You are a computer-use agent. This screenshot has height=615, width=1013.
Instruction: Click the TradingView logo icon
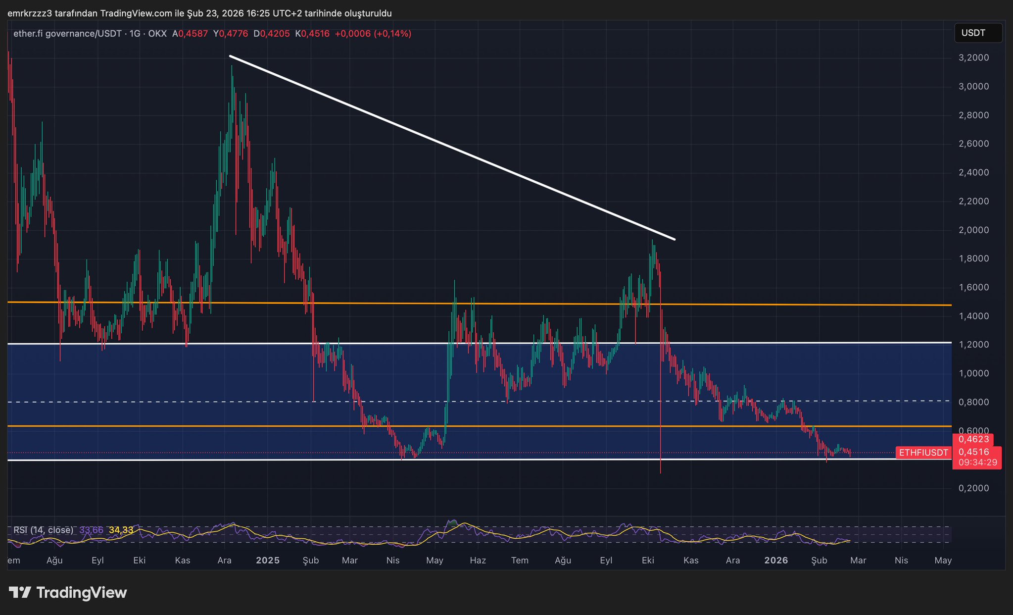(x=20, y=592)
